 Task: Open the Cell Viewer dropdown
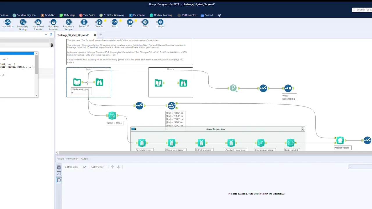pos(99,167)
